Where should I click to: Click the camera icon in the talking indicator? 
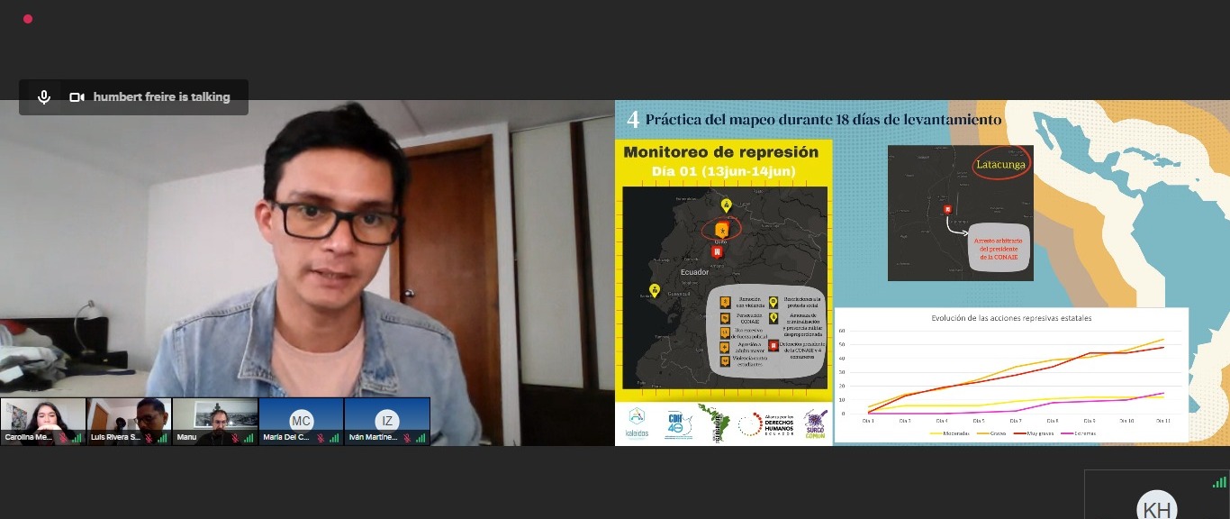click(x=77, y=97)
